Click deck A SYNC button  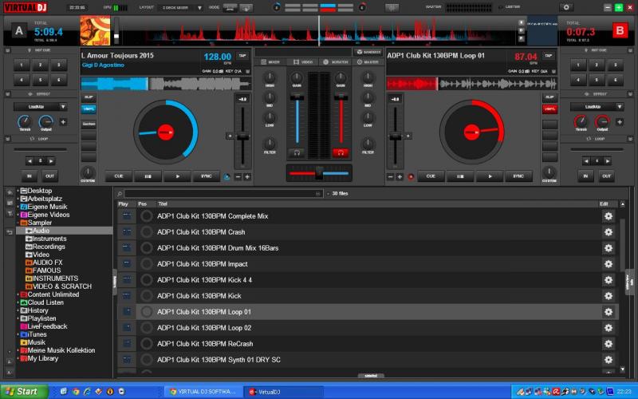pyautogui.click(x=207, y=176)
